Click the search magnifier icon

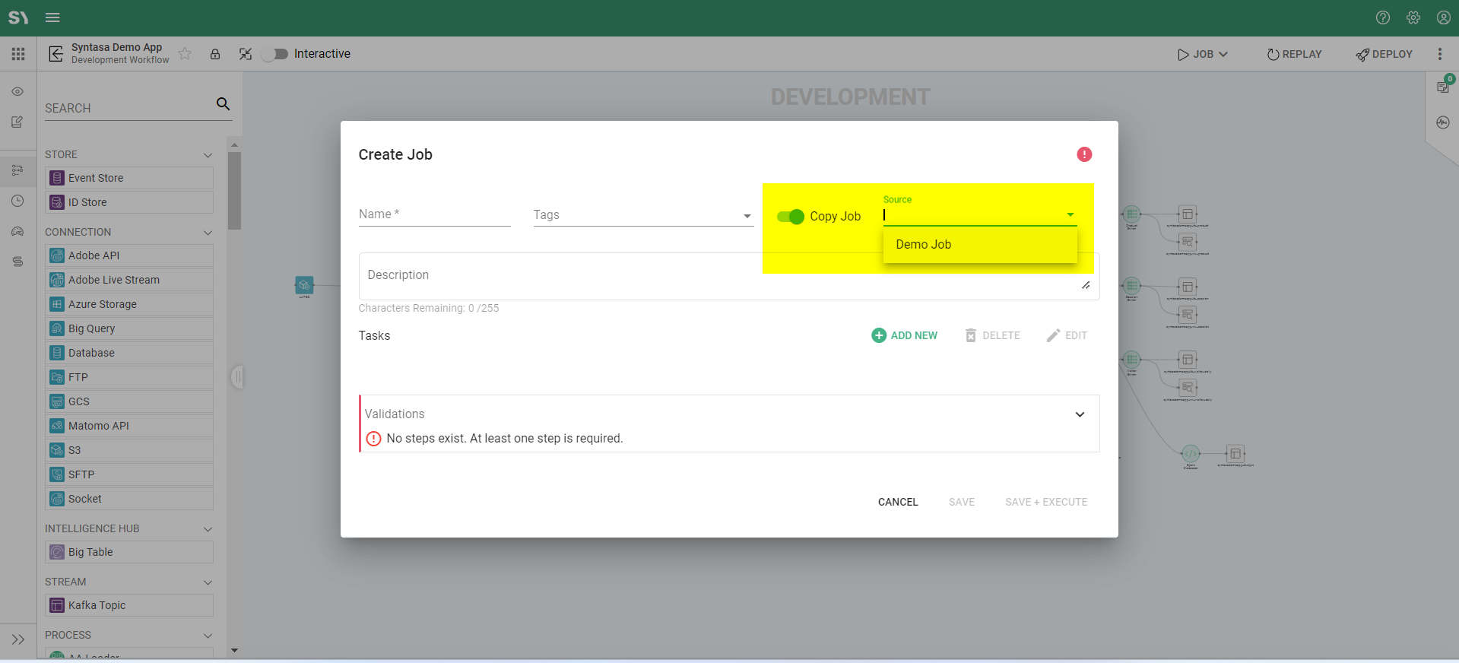[223, 104]
